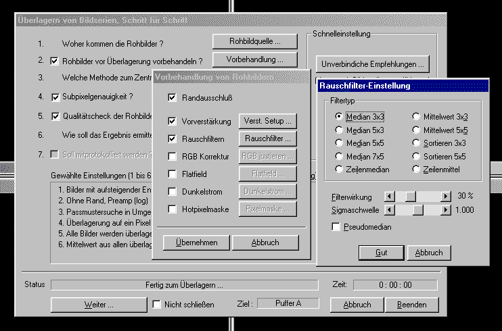Pick the Sortieren 5x5 option
The width and height of the screenshot is (502, 331).
(x=417, y=156)
